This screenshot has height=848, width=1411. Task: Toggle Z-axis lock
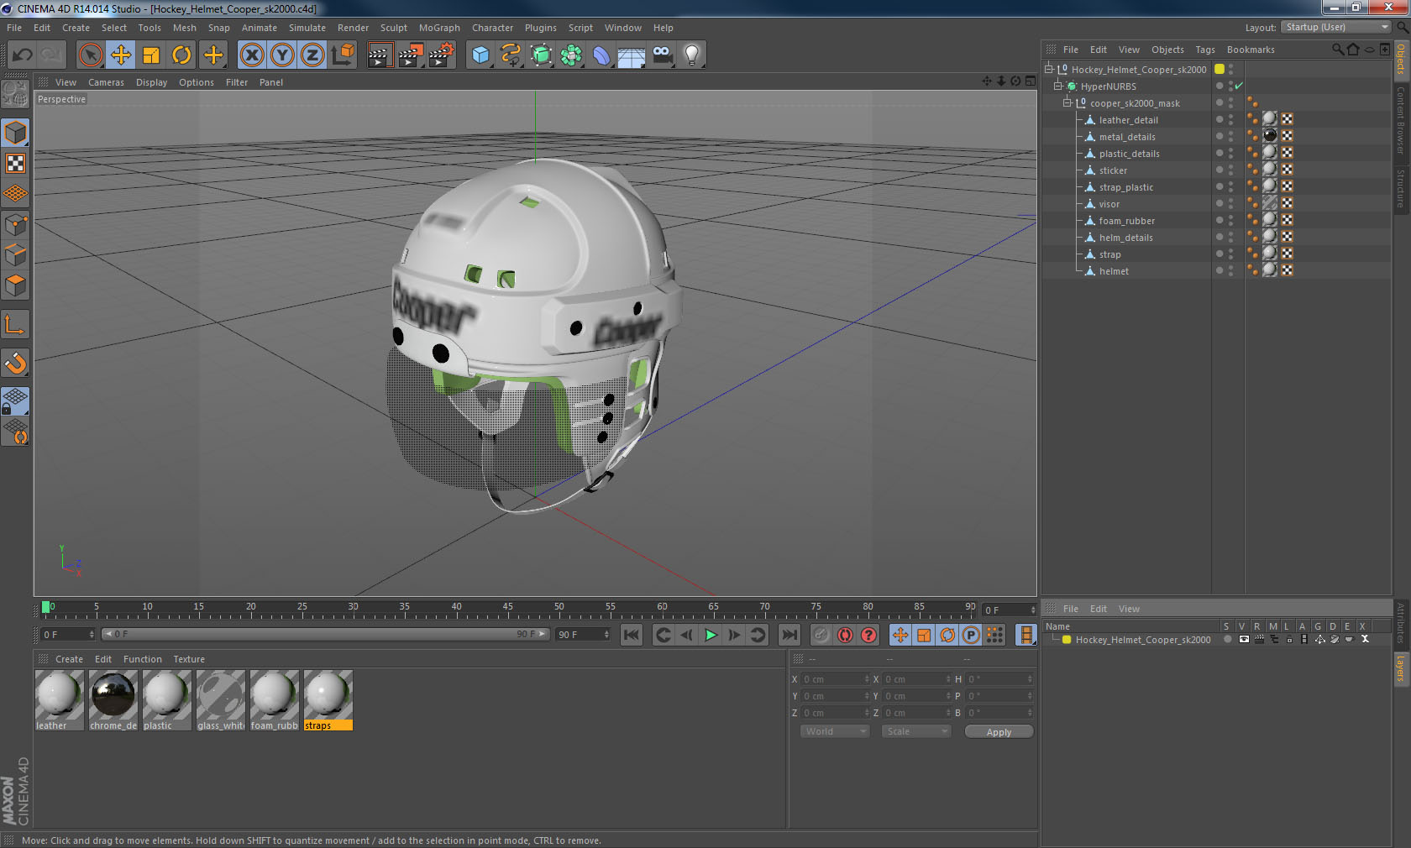pyautogui.click(x=312, y=55)
